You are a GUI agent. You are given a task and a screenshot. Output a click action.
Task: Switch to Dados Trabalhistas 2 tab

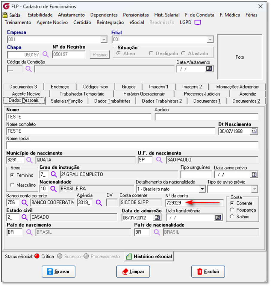click(x=162, y=101)
